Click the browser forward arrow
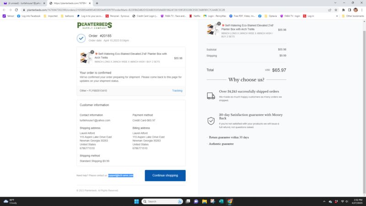Image resolution: width=366 pixels, height=206 pixels. point(10,10)
